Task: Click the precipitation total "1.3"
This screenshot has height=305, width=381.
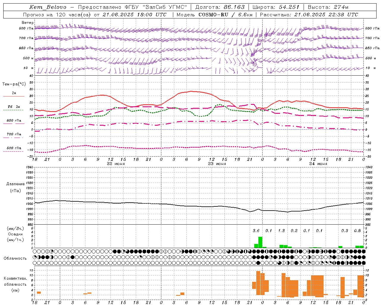Action: 281,231
